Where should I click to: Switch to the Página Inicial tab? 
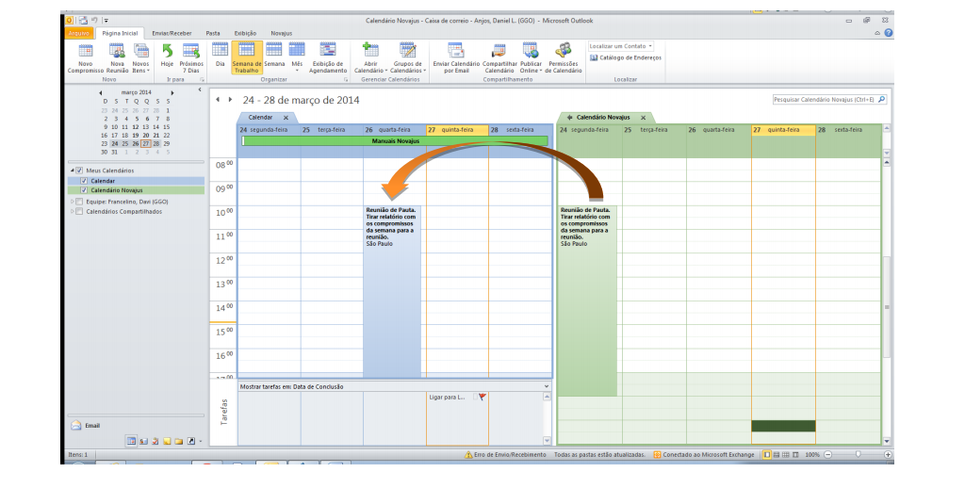click(x=120, y=33)
